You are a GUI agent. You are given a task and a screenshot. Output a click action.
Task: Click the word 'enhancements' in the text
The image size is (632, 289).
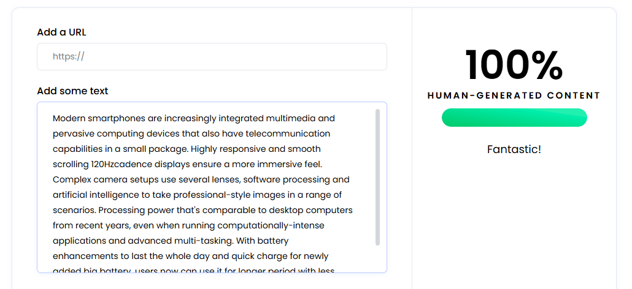83,256
